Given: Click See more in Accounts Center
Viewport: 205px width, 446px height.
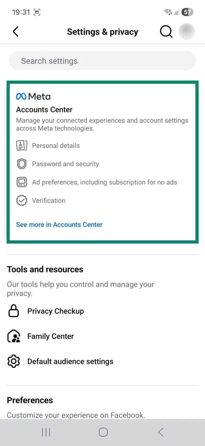Looking at the screenshot, I should click(59, 224).
